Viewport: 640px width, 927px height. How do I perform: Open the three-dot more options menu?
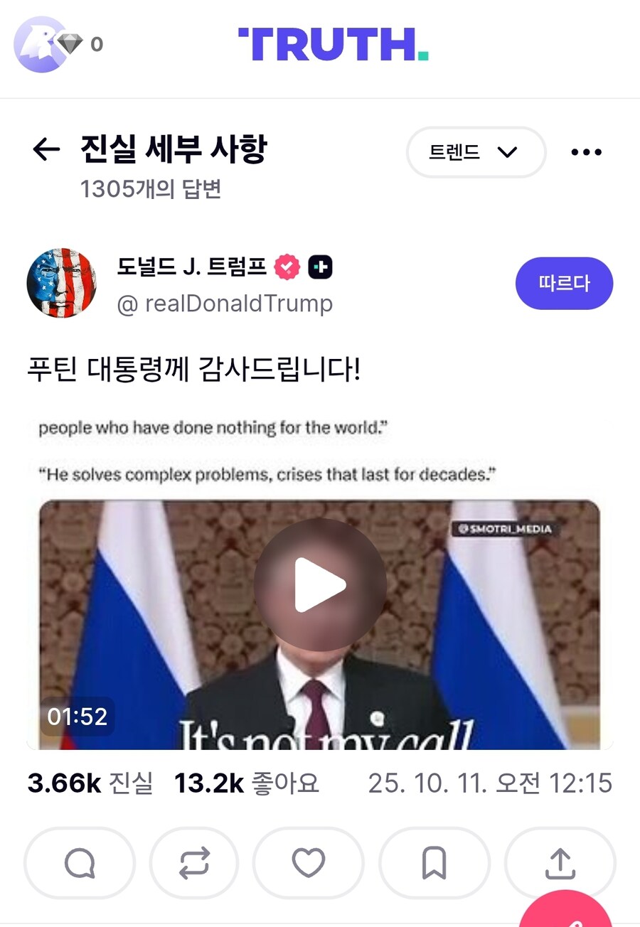click(x=587, y=152)
